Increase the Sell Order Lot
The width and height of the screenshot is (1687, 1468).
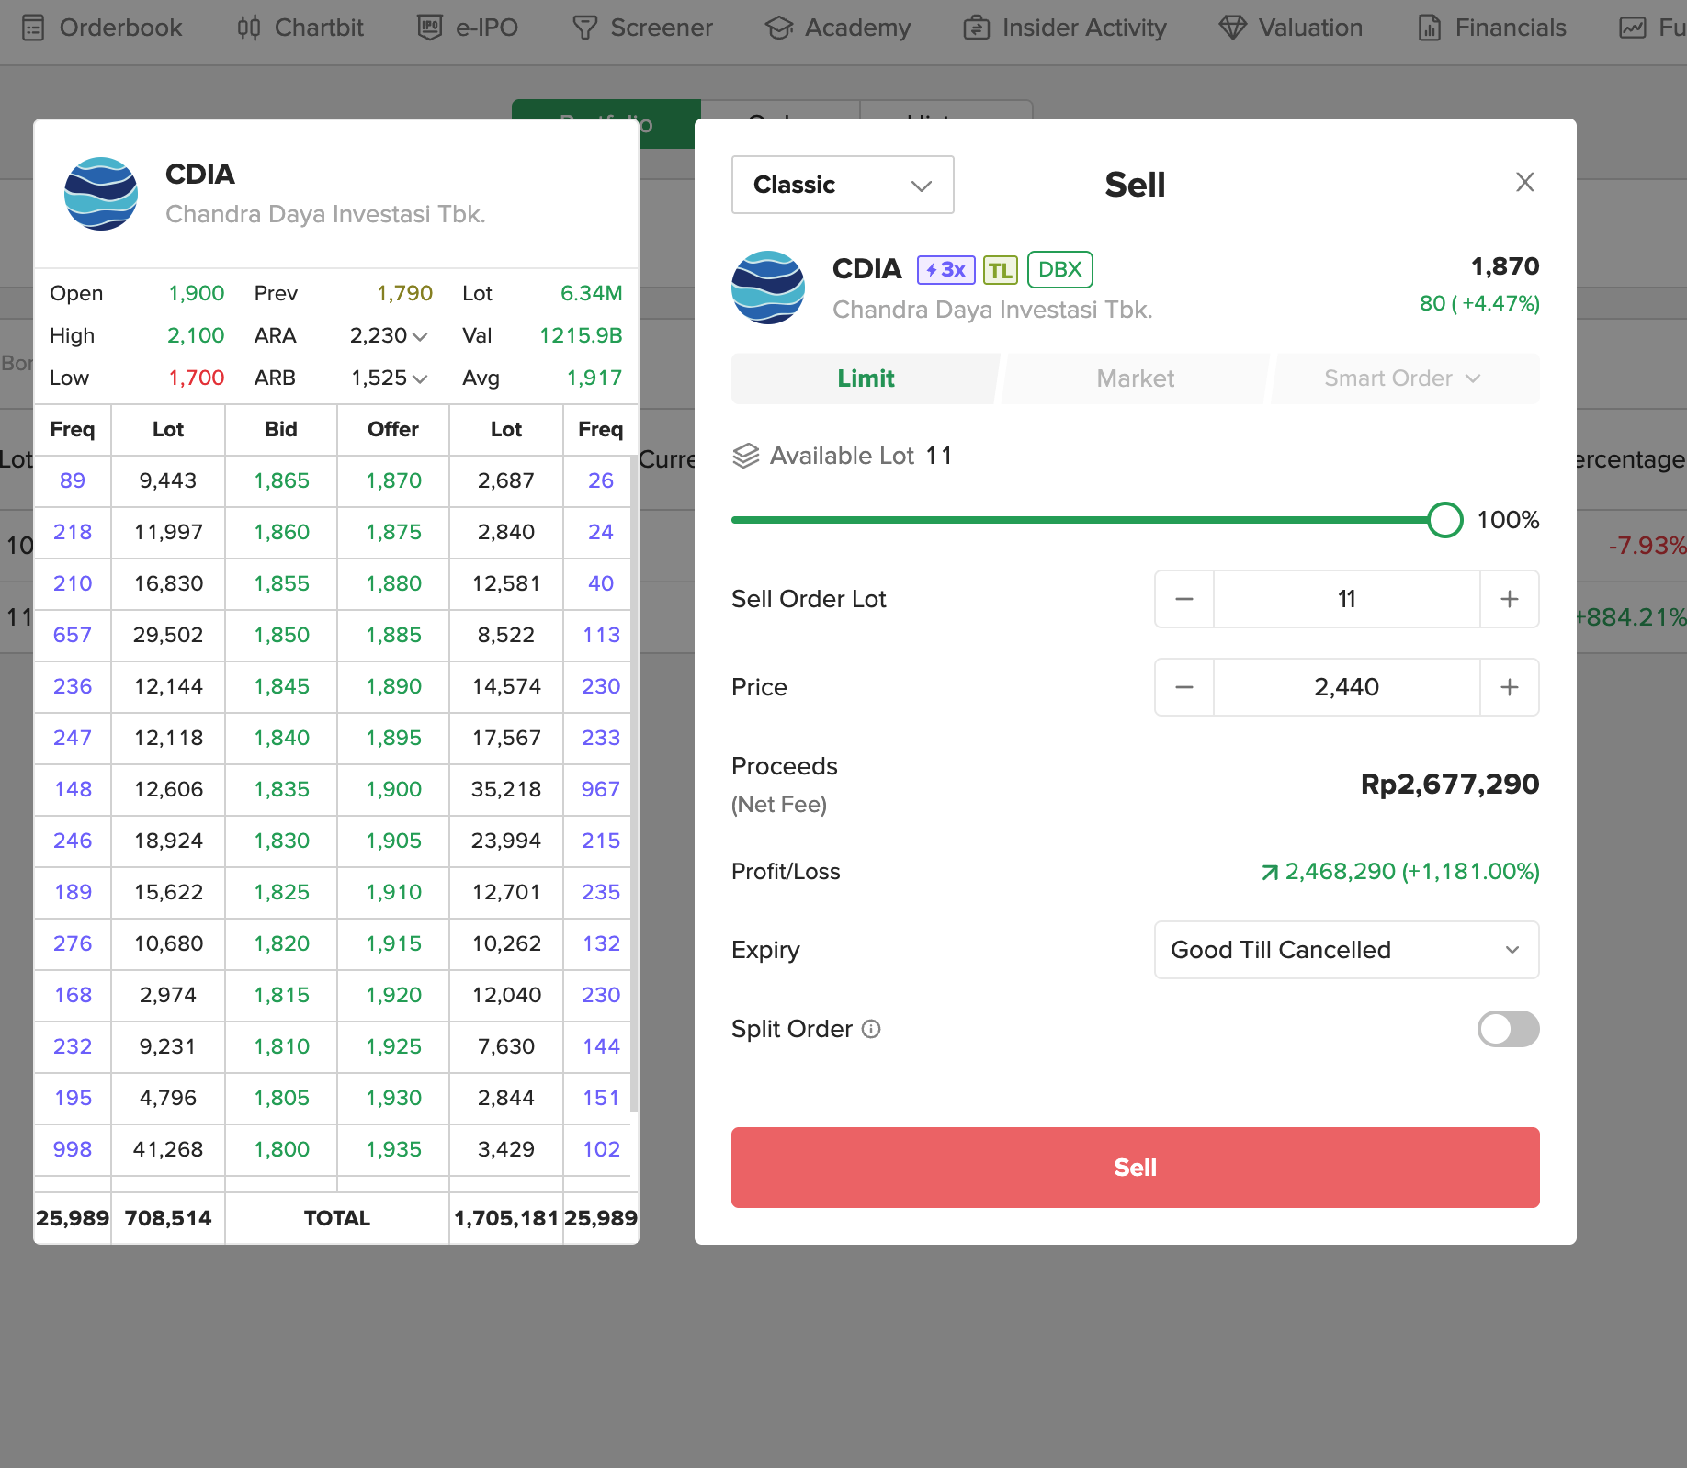click(1510, 599)
